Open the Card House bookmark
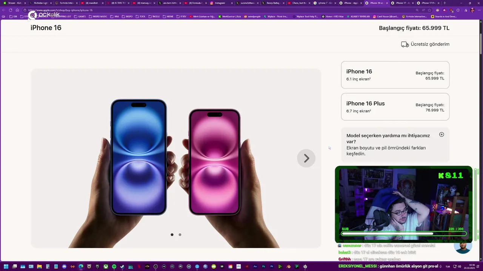The width and height of the screenshot is (483, 271). 386,17
